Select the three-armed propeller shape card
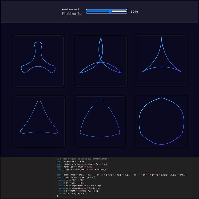199x199 pixels. coord(38,61)
